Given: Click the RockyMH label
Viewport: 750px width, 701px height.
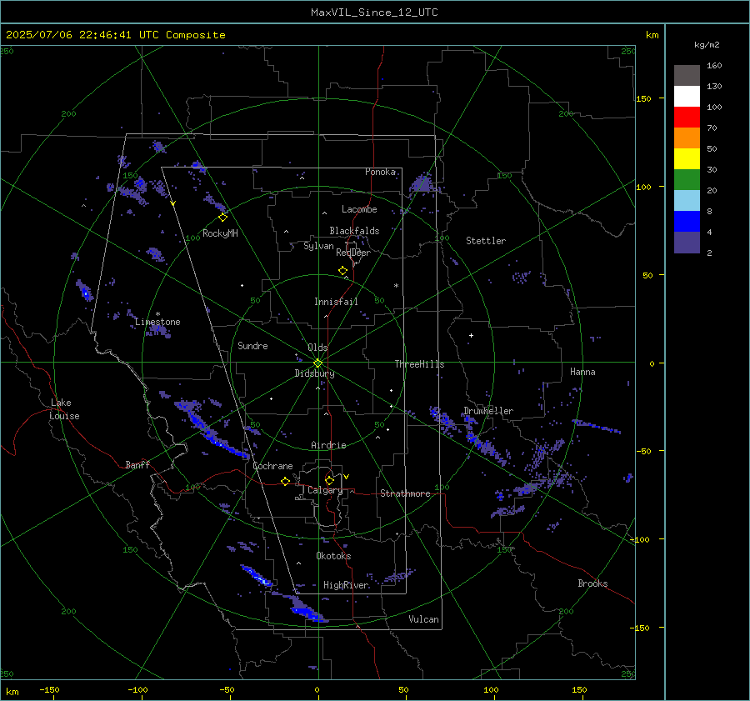Looking at the screenshot, I should click(220, 233).
